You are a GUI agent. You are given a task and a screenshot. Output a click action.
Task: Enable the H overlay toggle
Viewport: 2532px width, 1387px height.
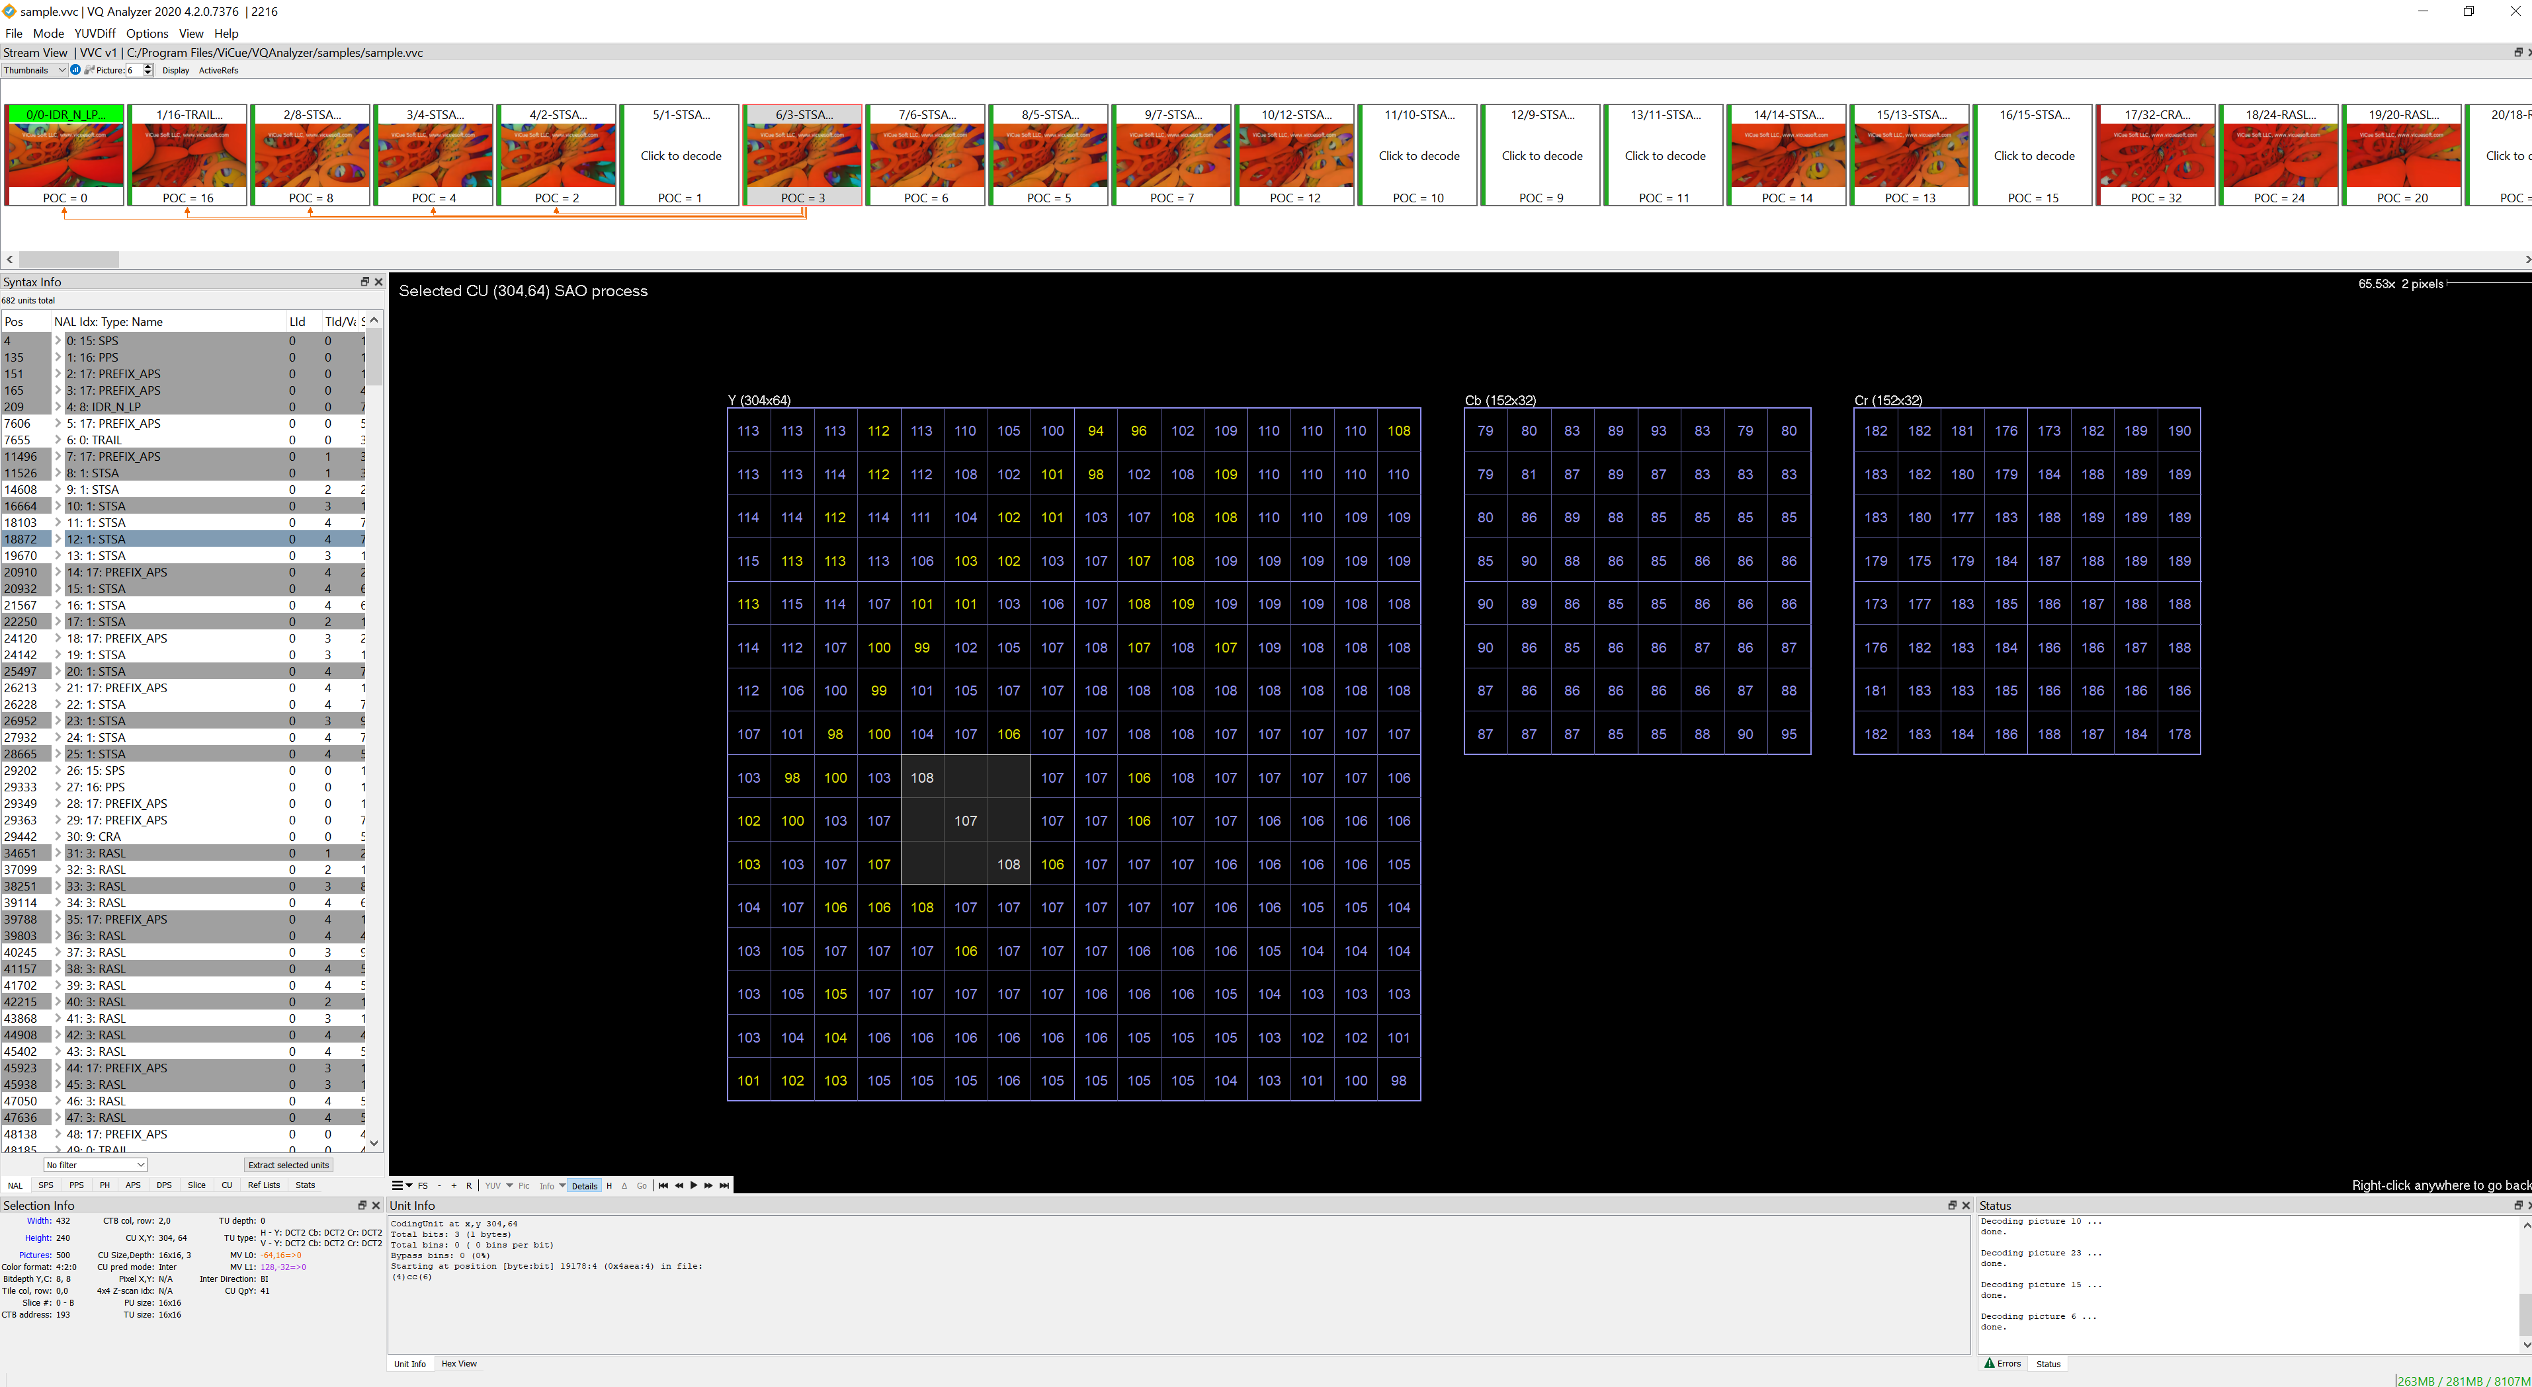[609, 1185]
